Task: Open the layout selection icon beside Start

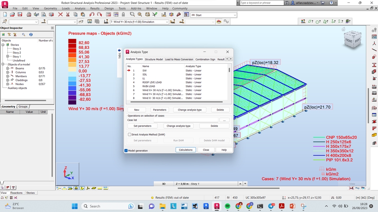Action: [x=186, y=15]
